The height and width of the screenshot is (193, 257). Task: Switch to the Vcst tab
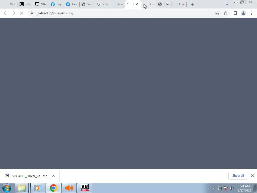(87, 4)
